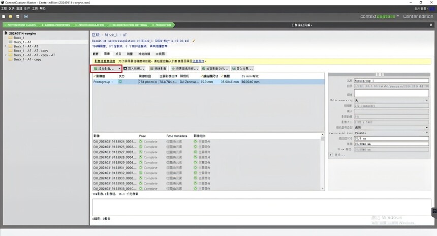This screenshot has height=236, width=437.
Task: Close the workflow banner with X
Action: click(431, 25)
